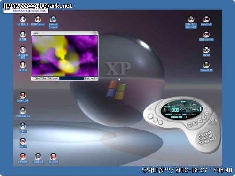The width and height of the screenshot is (235, 176).
Task: Open the Starcraft desktop shortcut
Action: coord(206,36)
